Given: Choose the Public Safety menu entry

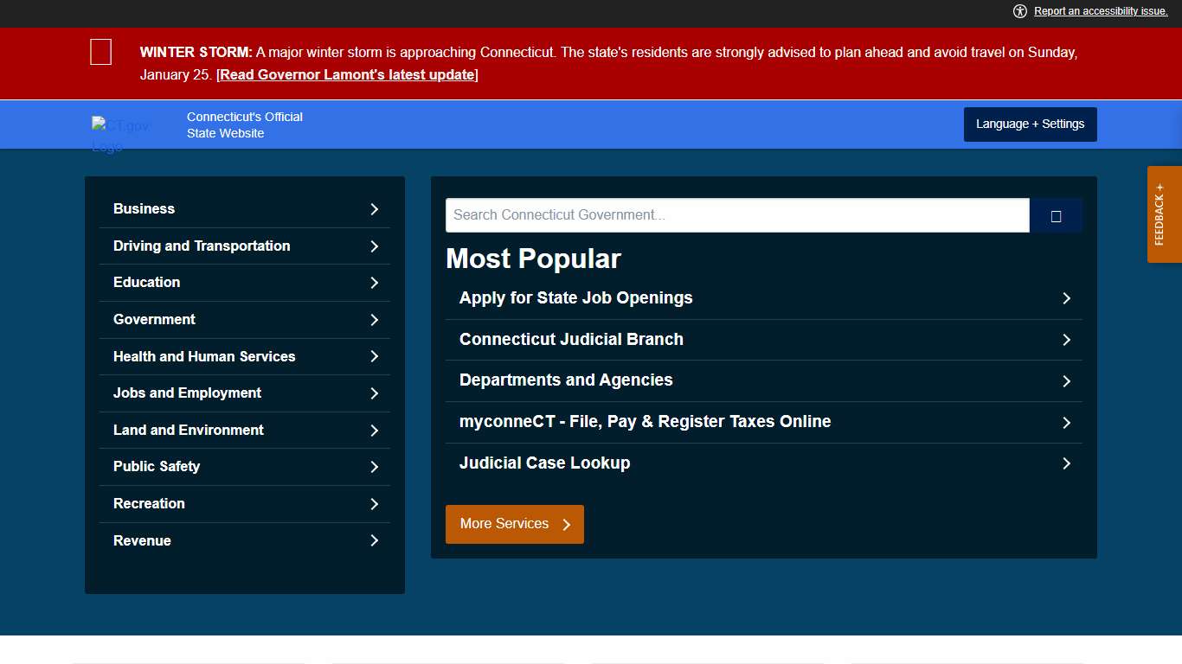Looking at the screenshot, I should 157,467.
